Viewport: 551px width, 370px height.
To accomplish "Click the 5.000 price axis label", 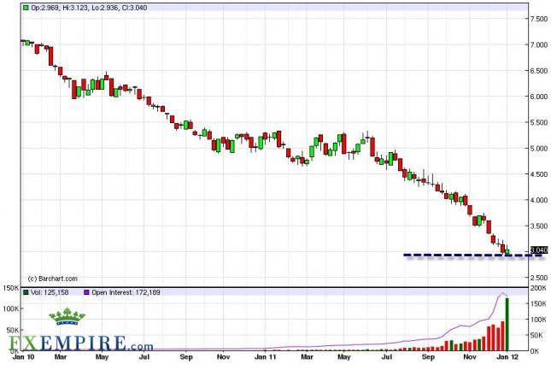I will [x=539, y=149].
